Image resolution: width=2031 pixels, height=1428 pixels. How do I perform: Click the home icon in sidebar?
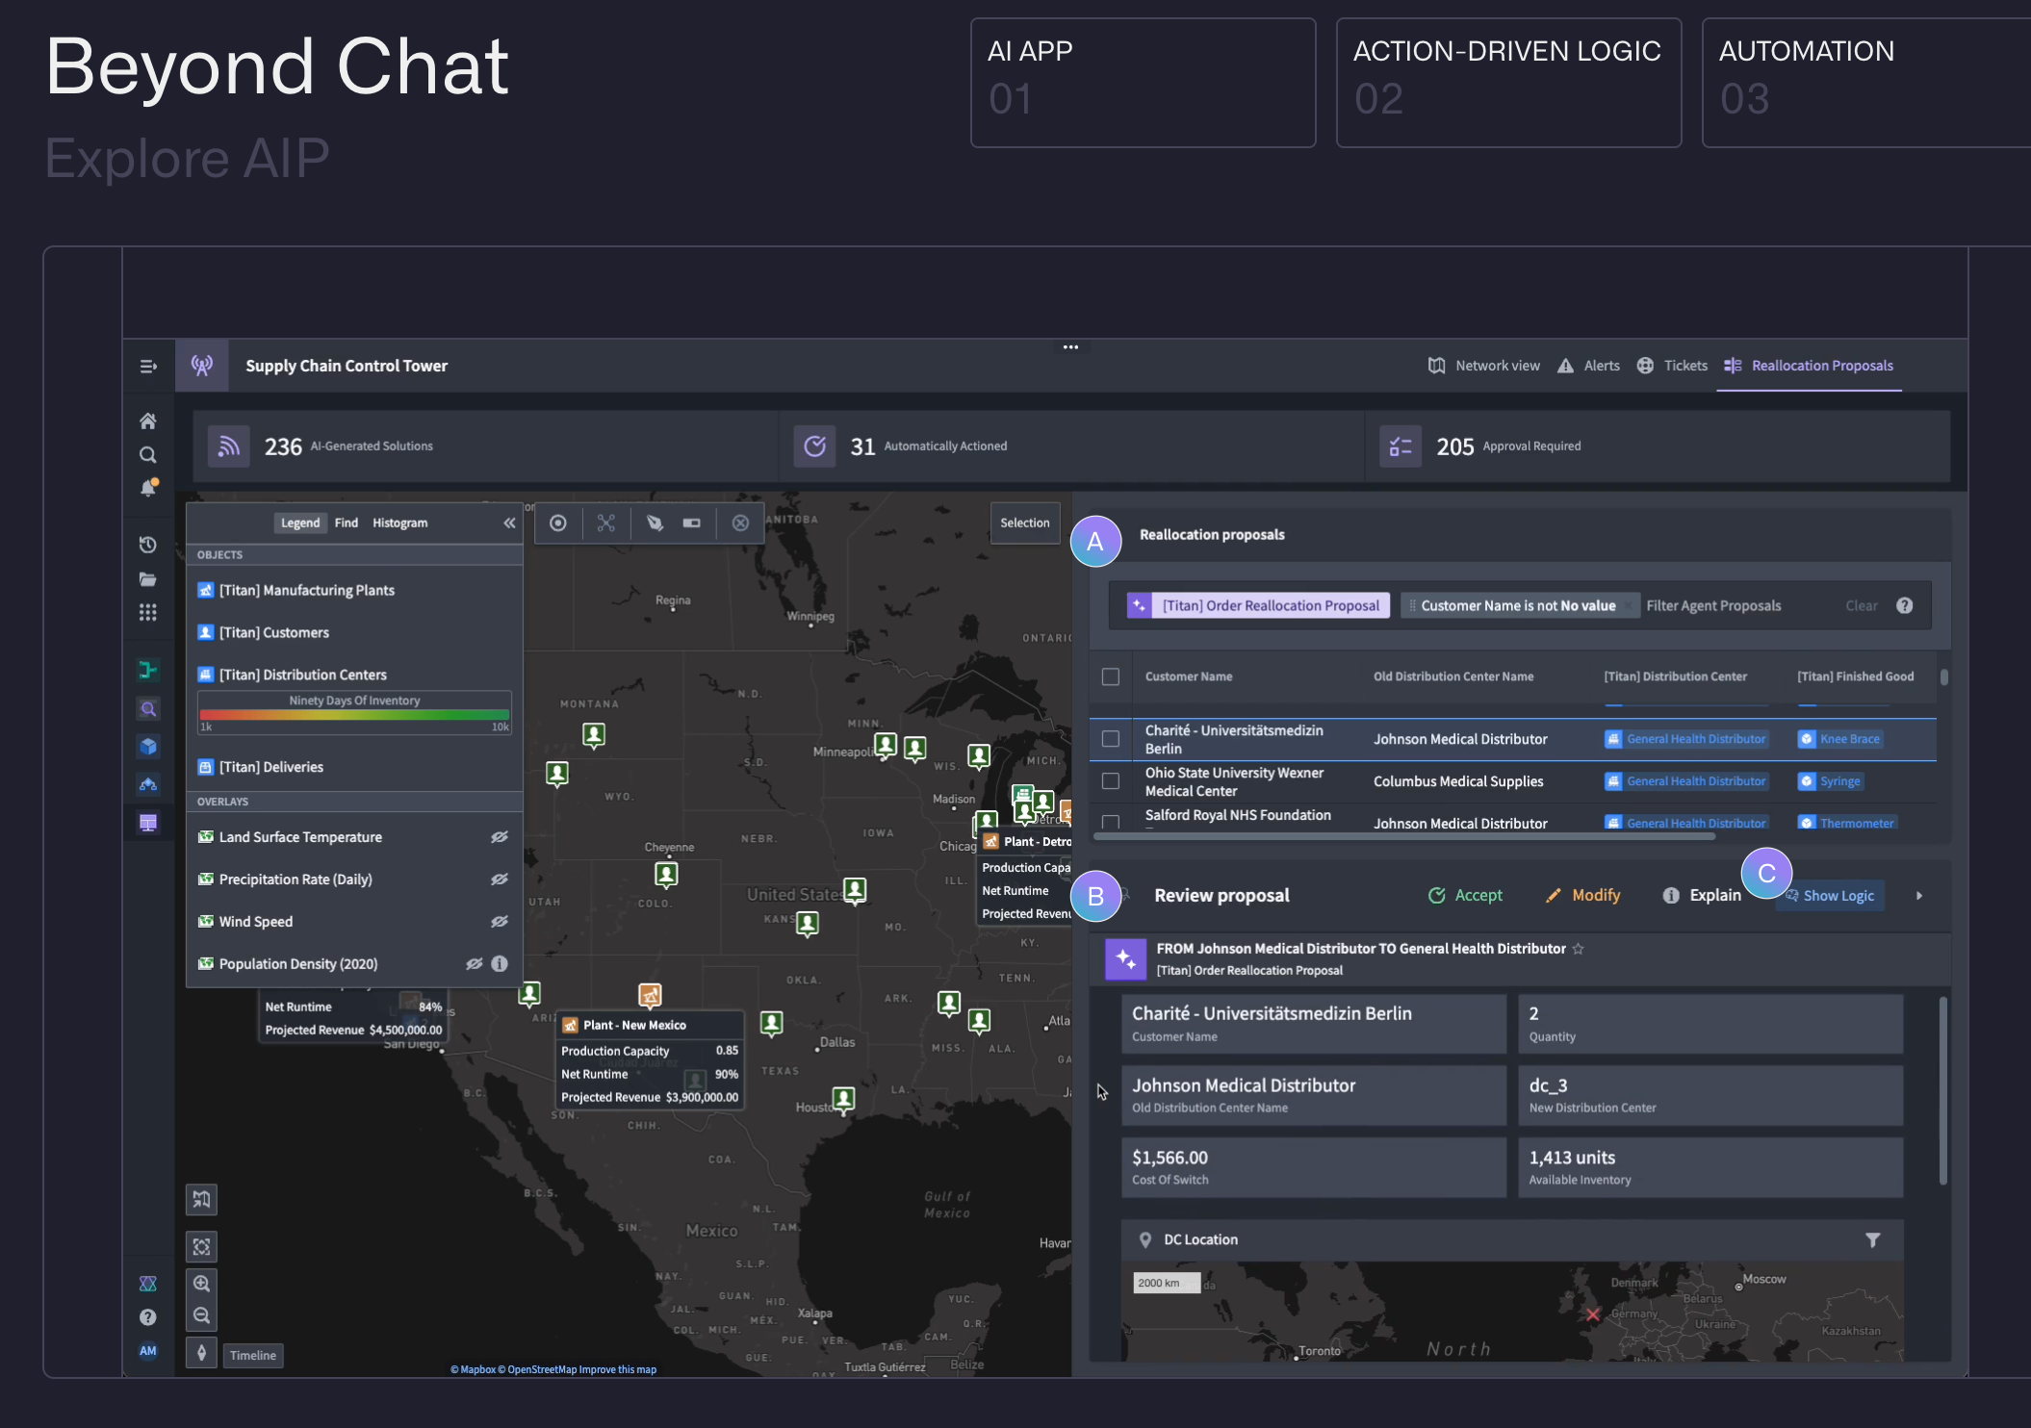147,421
